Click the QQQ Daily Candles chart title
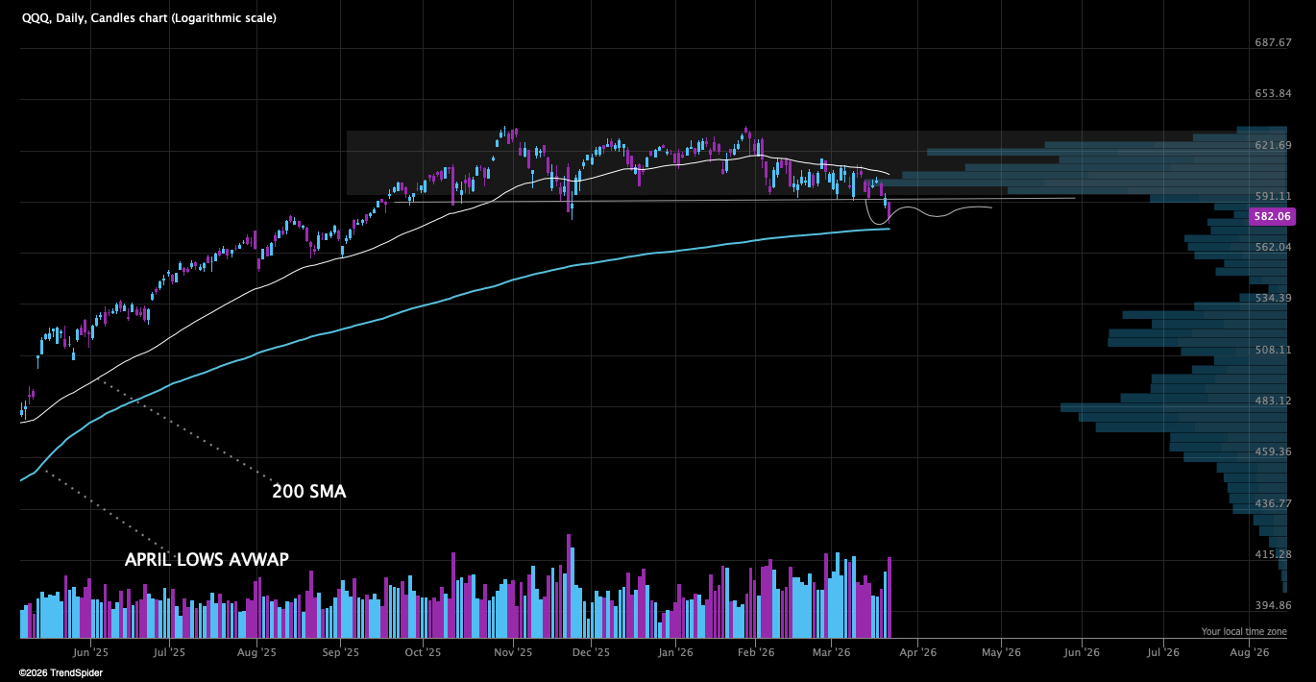This screenshot has width=1316, height=682. click(x=149, y=18)
